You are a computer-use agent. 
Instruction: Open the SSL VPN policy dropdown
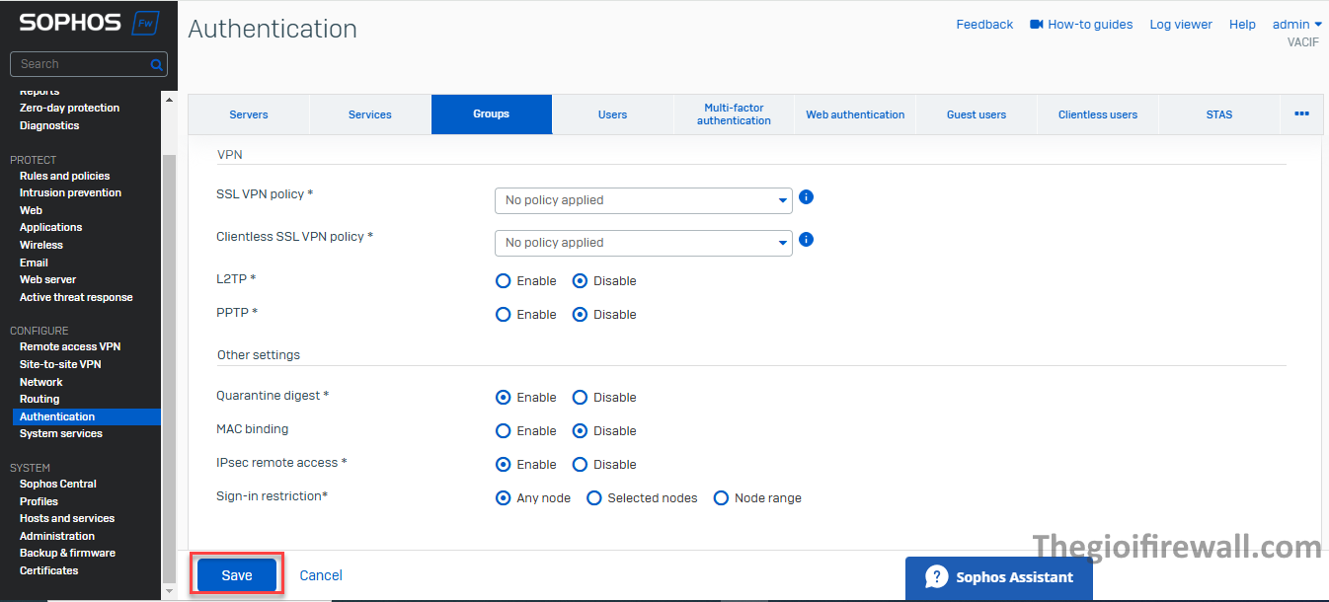643,200
